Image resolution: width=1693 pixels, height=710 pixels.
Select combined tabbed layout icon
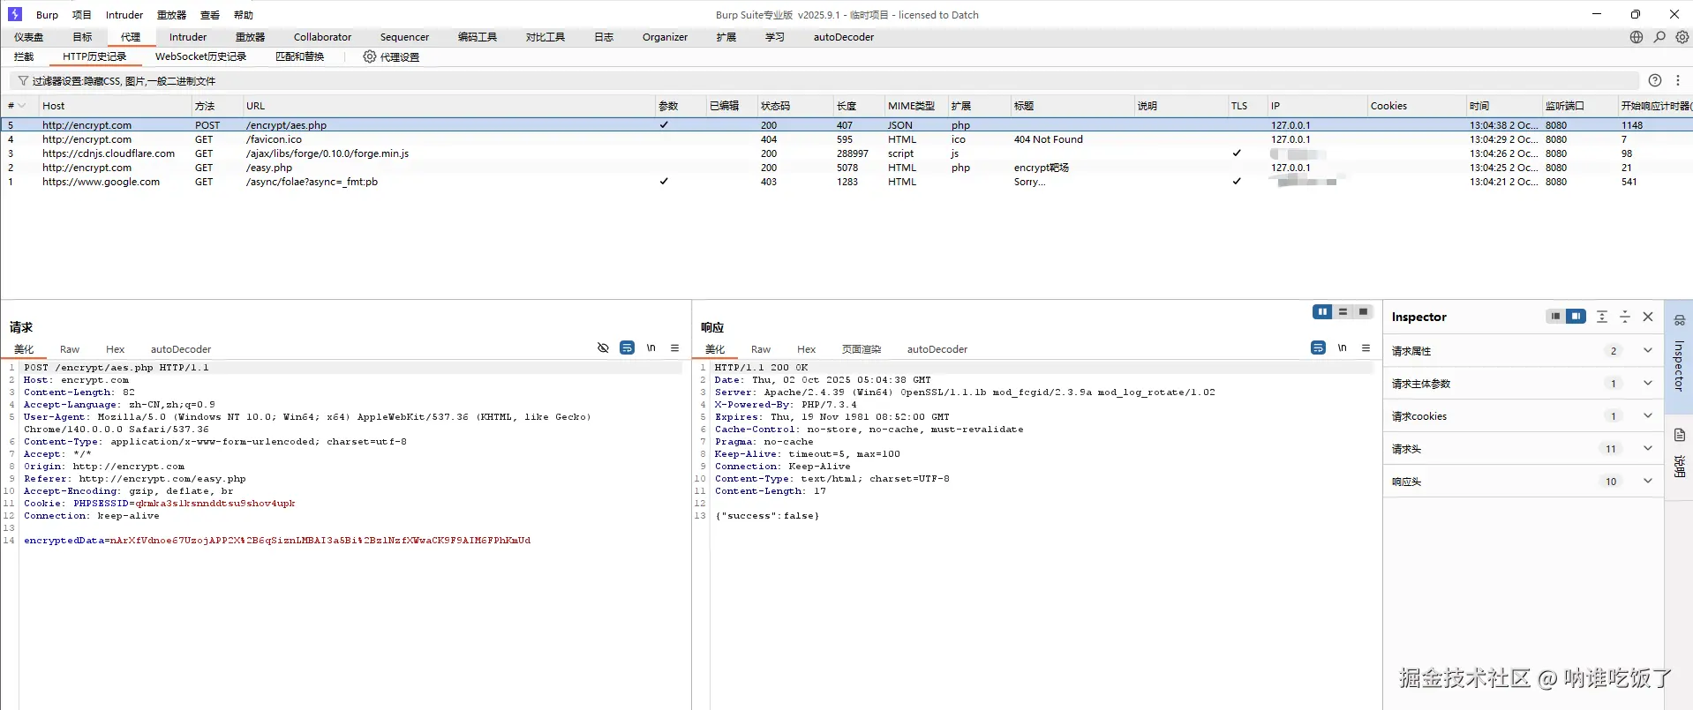pyautogui.click(x=1364, y=312)
